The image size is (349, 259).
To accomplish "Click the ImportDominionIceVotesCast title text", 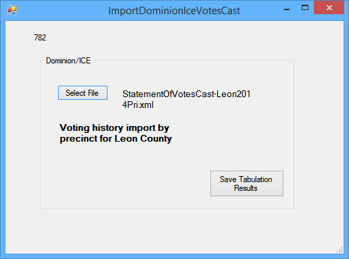I will (174, 11).
